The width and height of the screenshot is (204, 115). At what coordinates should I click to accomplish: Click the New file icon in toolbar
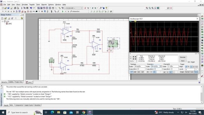[3, 8]
